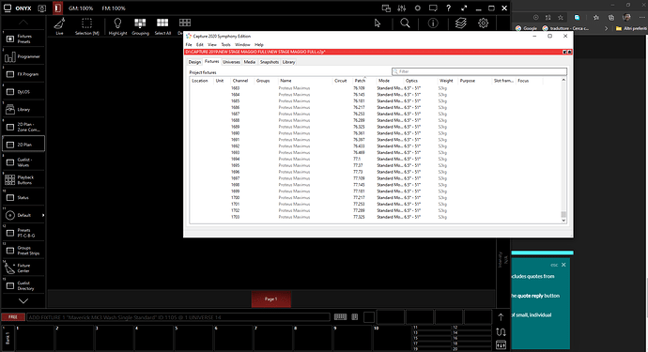This screenshot has height=352, width=648.
Task: Open the Fixture Center sidebar view
Action: pos(23,268)
